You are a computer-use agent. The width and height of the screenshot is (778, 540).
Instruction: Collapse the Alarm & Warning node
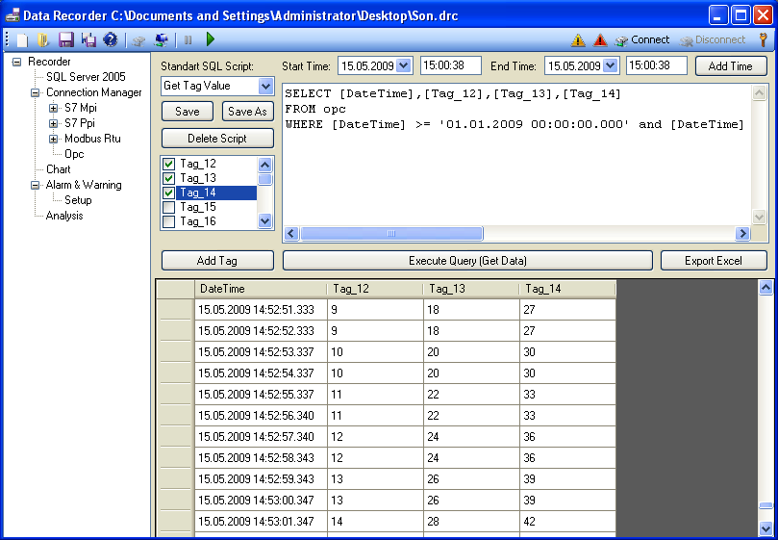(x=35, y=185)
